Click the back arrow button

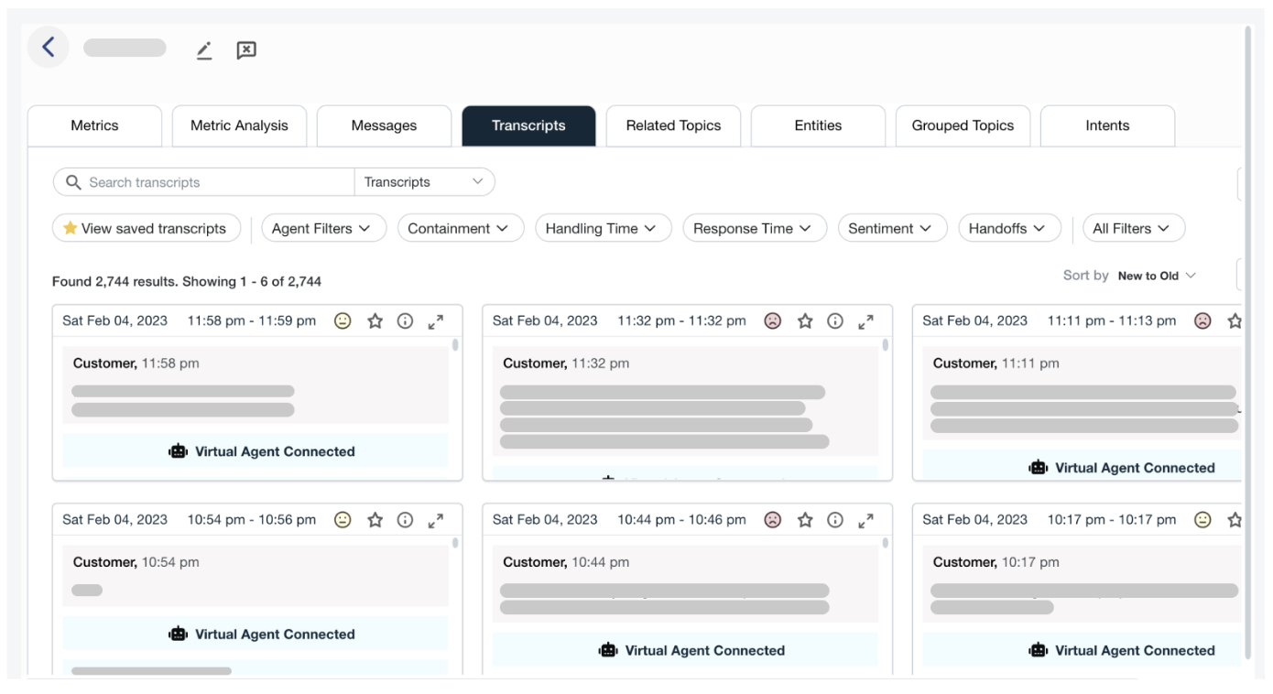[49, 48]
